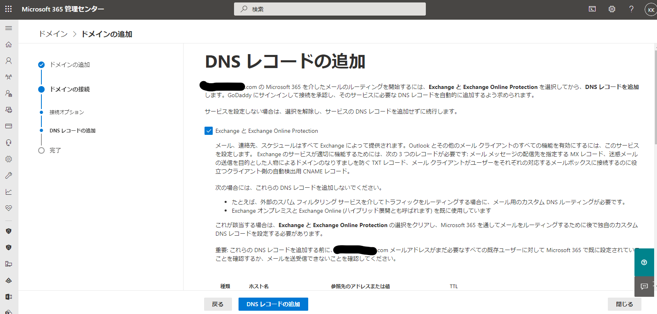This screenshot has width=657, height=314.
Task: Open Roles icon with person and lock
Action: pyautogui.click(x=9, y=93)
